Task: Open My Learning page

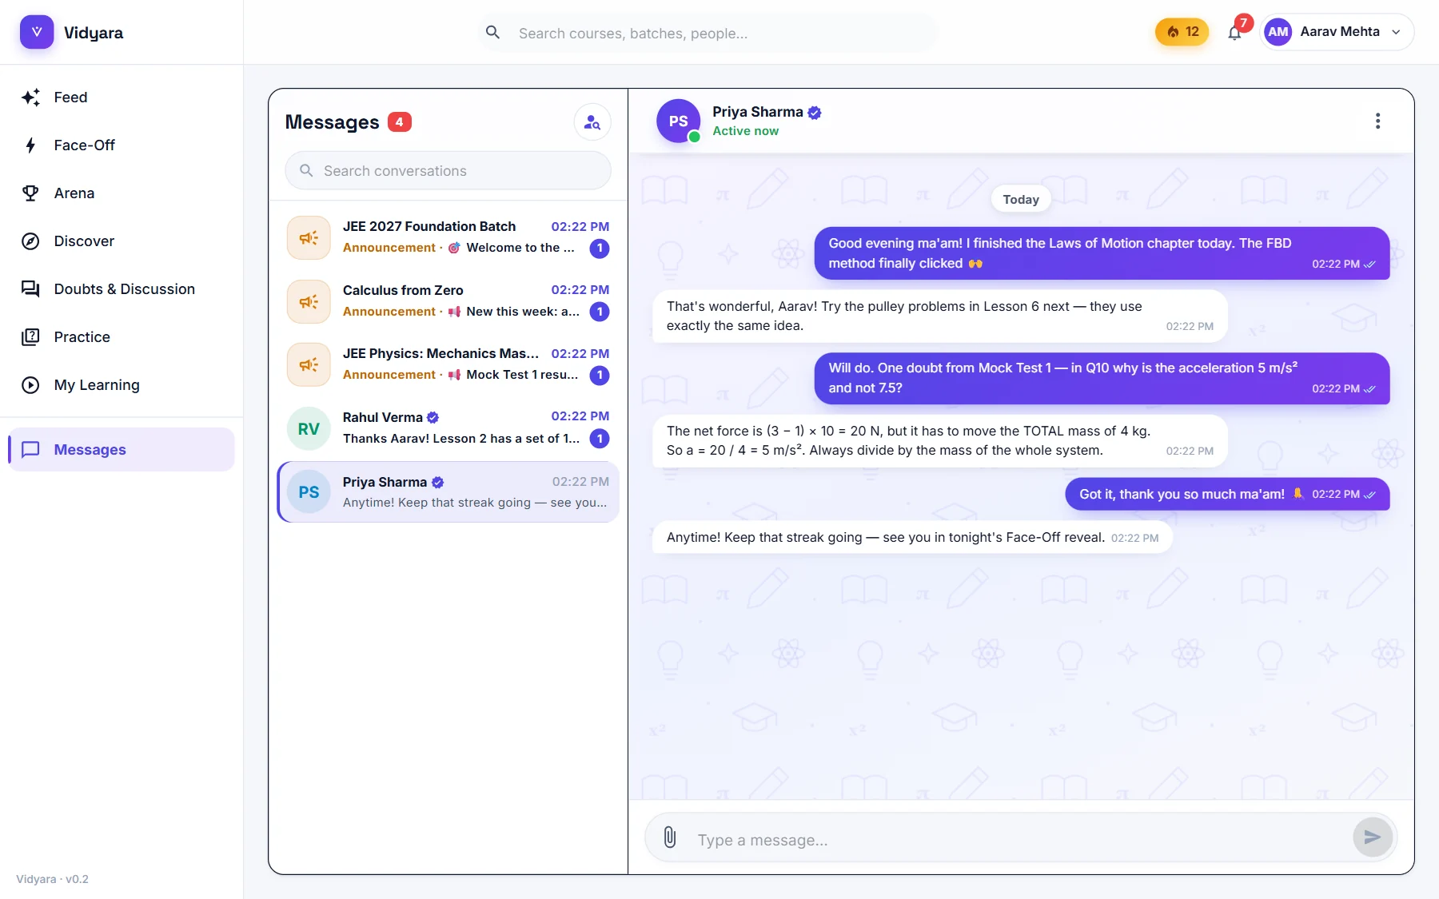Action: point(122,385)
